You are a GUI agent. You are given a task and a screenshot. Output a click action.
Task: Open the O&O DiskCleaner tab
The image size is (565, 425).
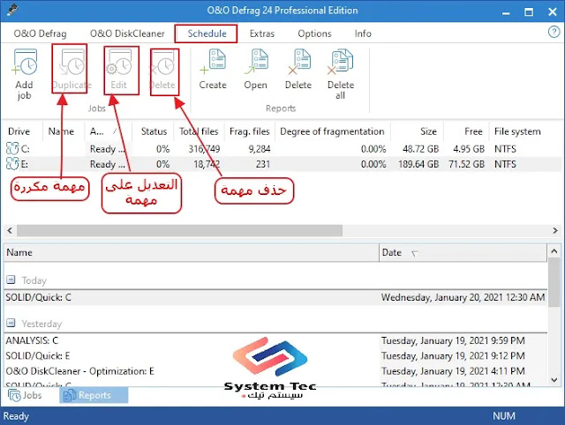point(127,34)
